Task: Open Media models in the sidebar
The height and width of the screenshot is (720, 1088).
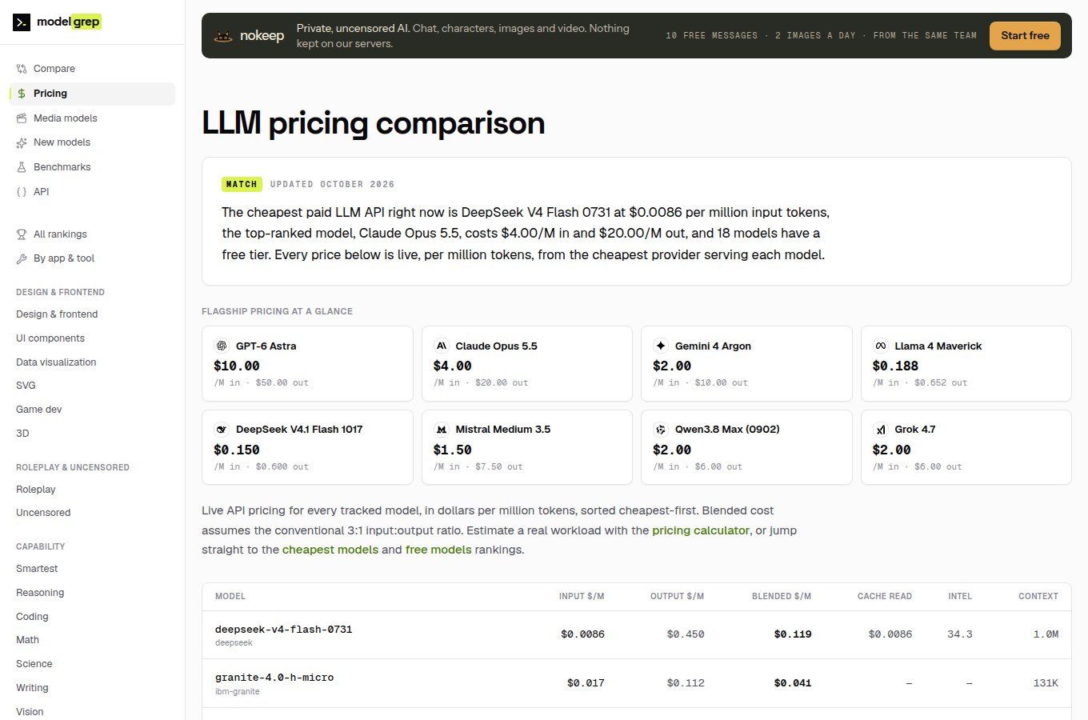Action: pyautogui.click(x=92, y=118)
